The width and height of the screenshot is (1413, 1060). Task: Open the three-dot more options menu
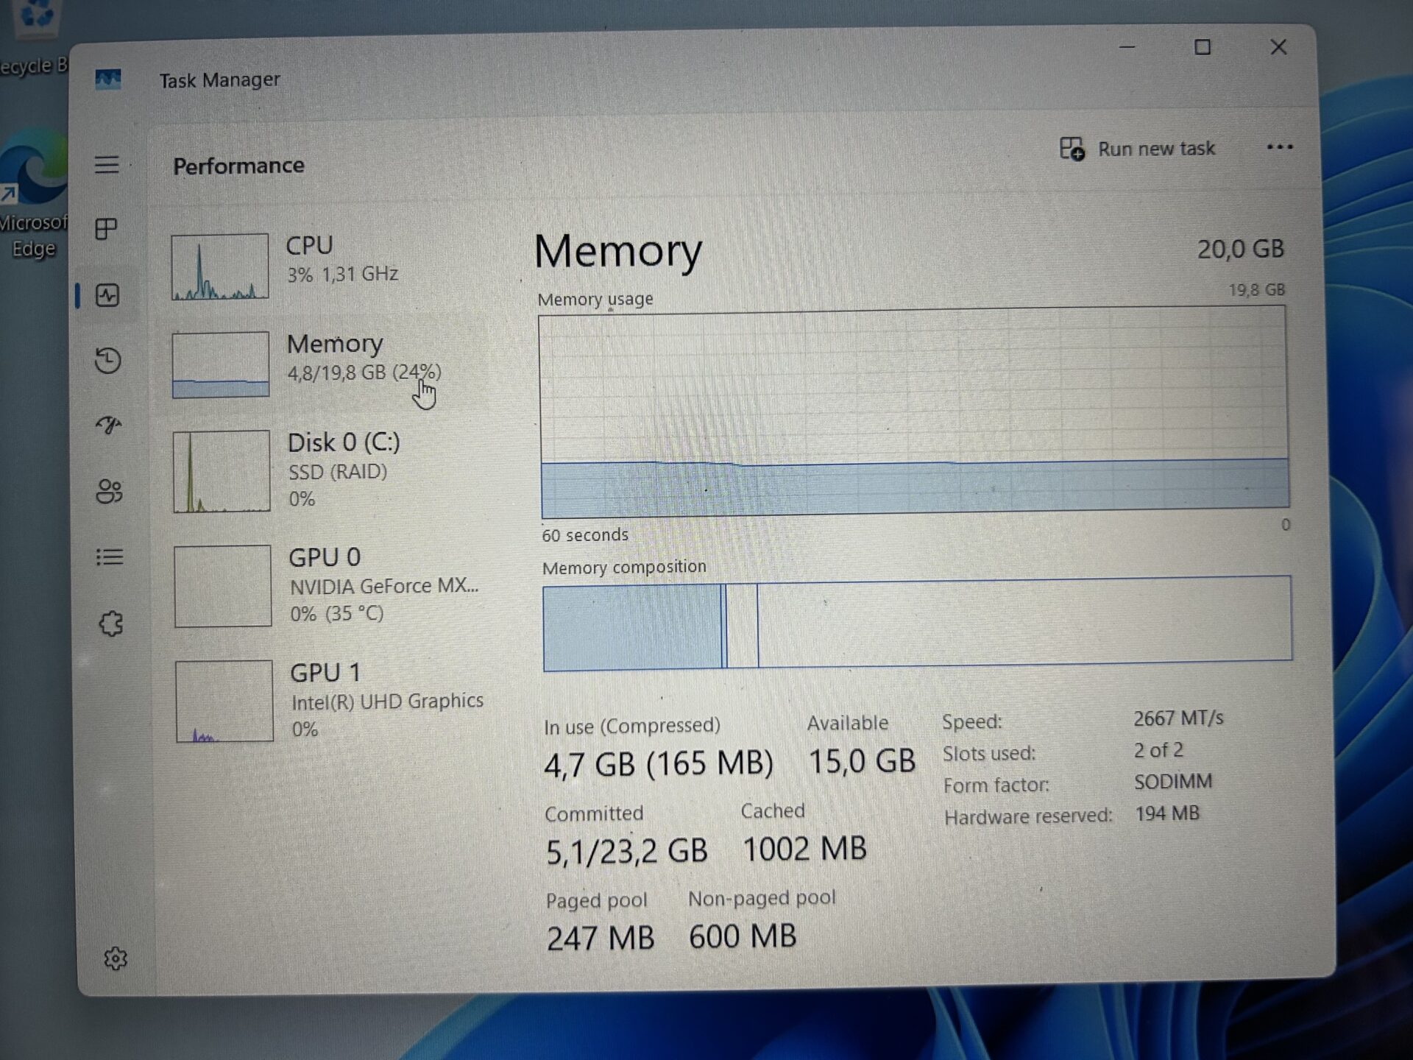(x=1279, y=147)
